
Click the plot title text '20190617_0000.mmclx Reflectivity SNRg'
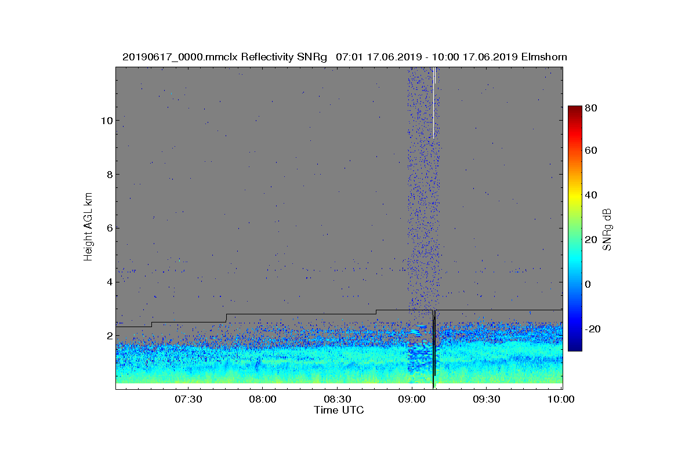[x=224, y=57]
